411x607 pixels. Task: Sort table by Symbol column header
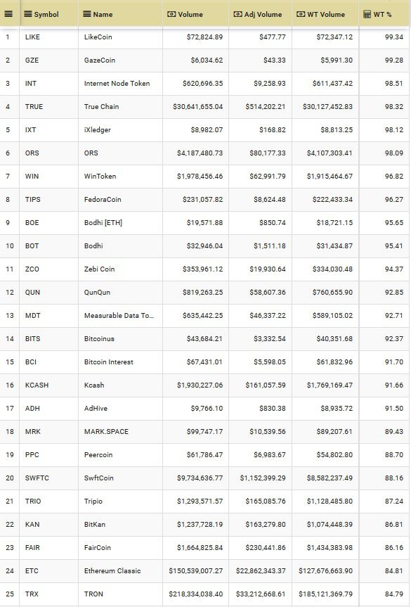click(x=46, y=14)
